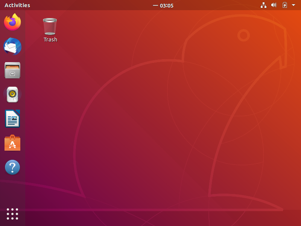Show Applications grid button
Viewport: 301px width, 226px height.
(12, 214)
